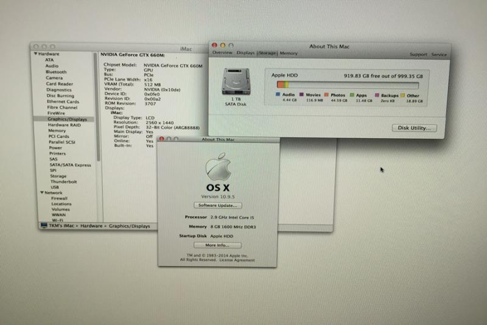Click the NVIDIA GeForce GTX 660M heading
Image resolution: width=487 pixels, height=325 pixels.
coord(133,55)
